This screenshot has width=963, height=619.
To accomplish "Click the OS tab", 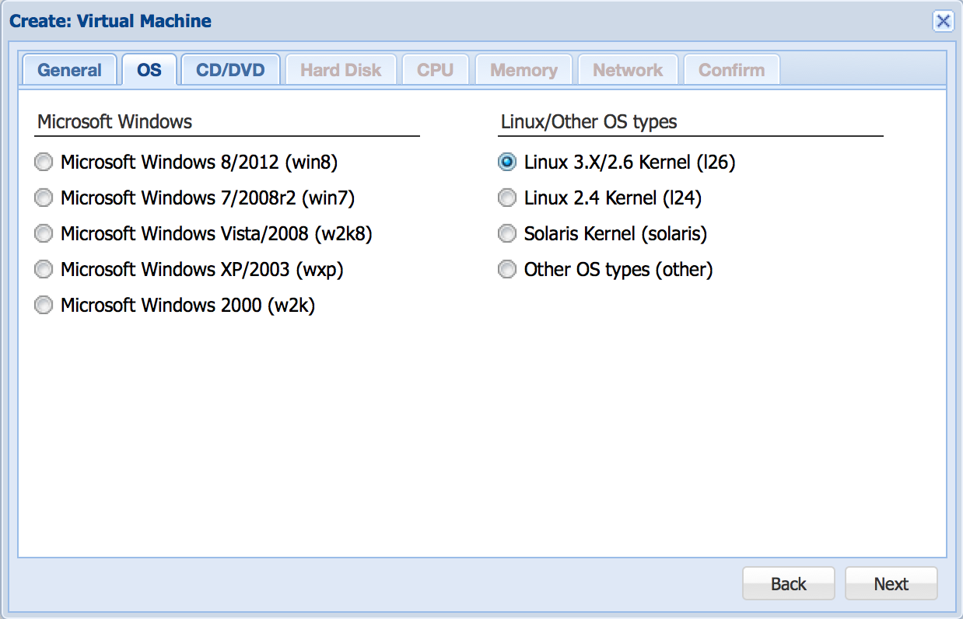I will point(149,70).
